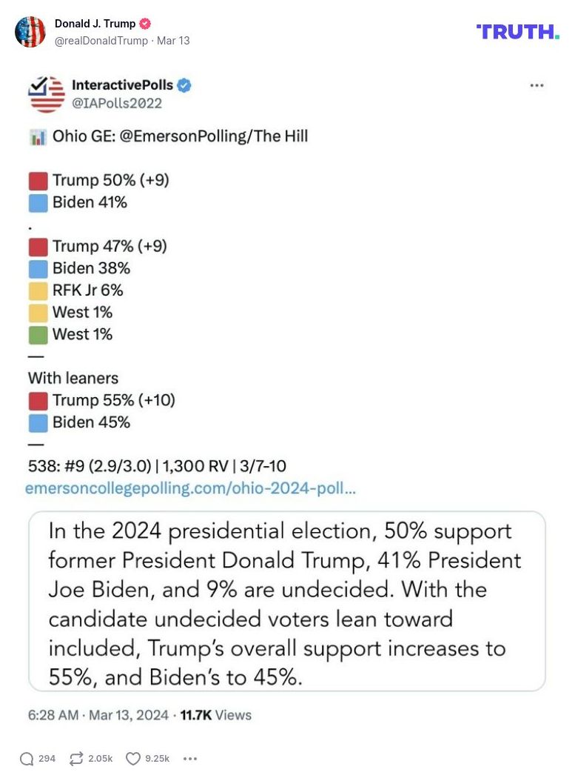Expand the more options dots beside the like count
Screen dimensions: 575x781
190,758
